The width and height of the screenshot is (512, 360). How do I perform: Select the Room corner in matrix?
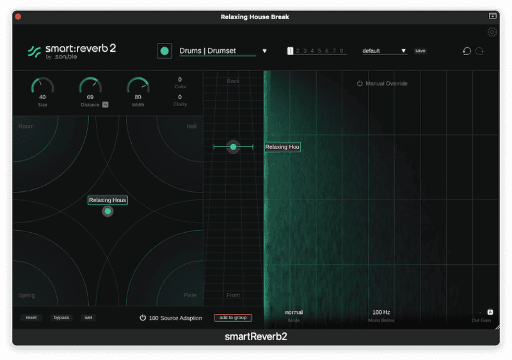[26, 127]
